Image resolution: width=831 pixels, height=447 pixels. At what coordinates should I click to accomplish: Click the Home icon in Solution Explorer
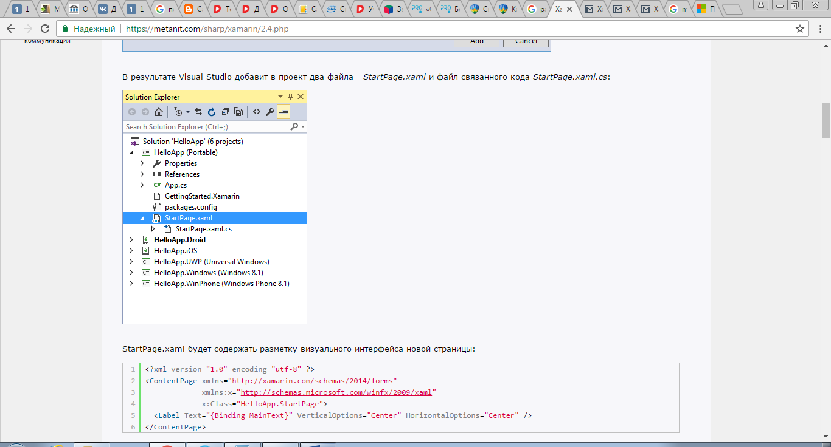click(159, 112)
